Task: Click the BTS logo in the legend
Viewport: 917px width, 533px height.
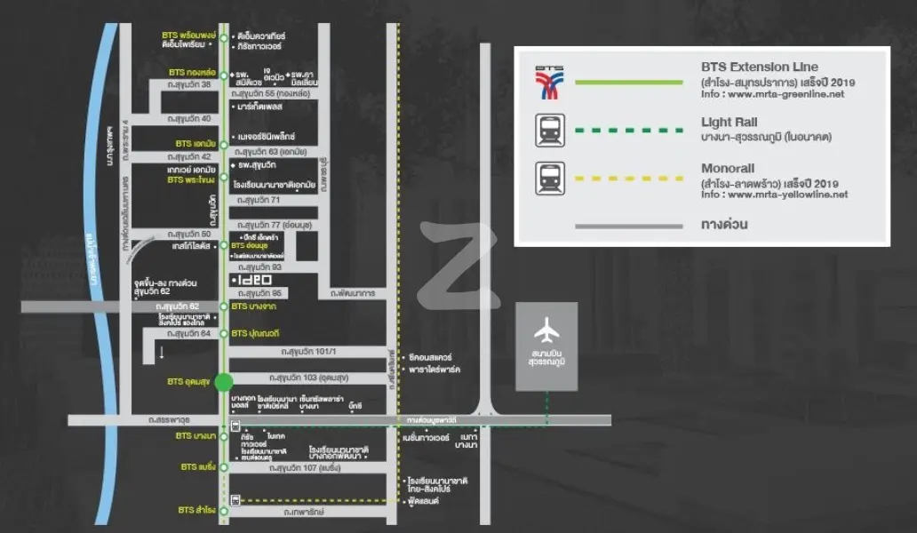Action: point(549,83)
